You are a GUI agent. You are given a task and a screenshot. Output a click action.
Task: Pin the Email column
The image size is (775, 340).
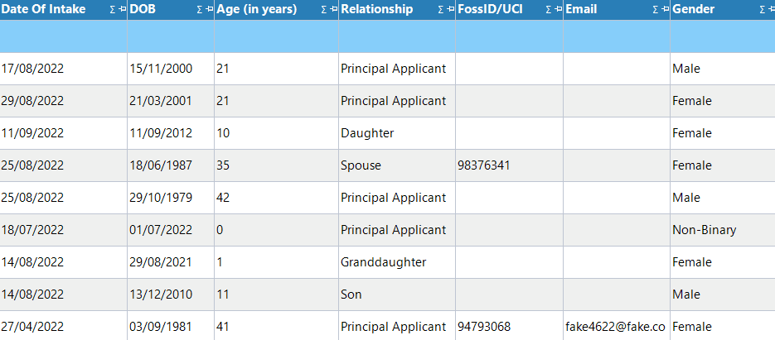(x=665, y=10)
